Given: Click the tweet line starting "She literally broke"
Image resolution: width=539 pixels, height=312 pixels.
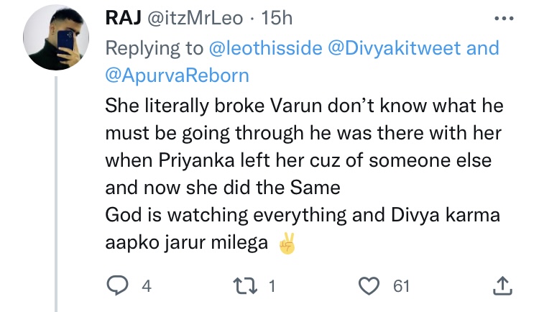Looking at the screenshot, I should tap(303, 106).
